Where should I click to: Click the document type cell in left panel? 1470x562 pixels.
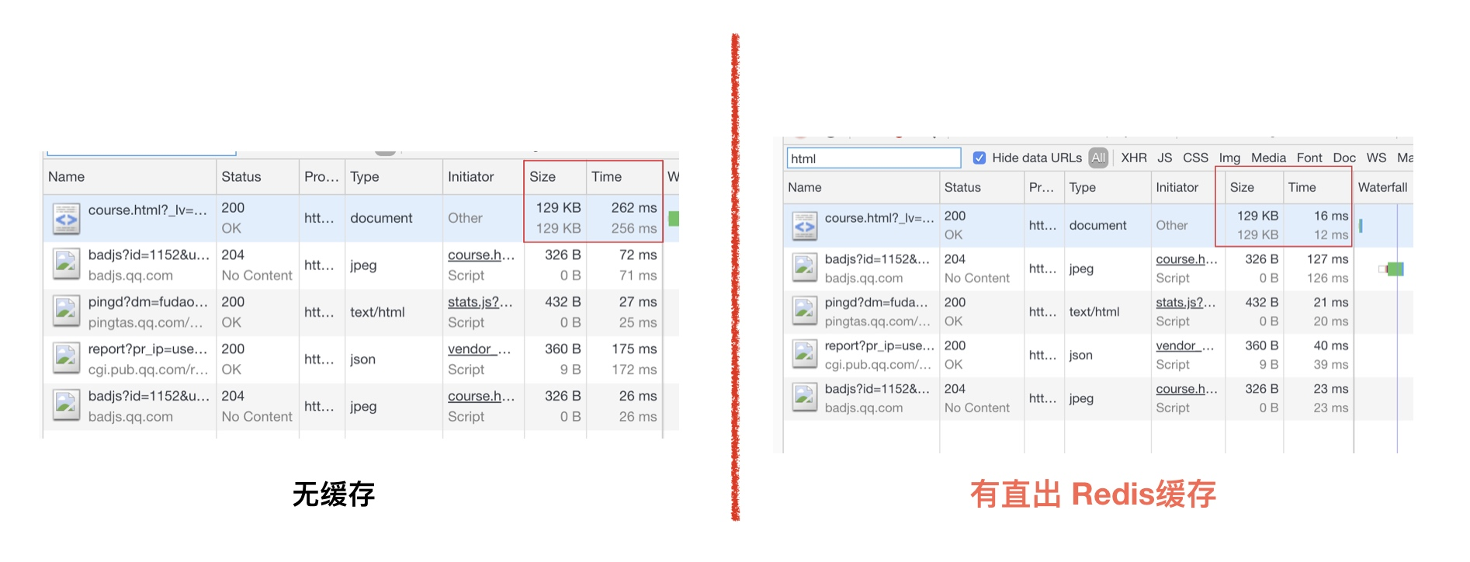pos(381,218)
